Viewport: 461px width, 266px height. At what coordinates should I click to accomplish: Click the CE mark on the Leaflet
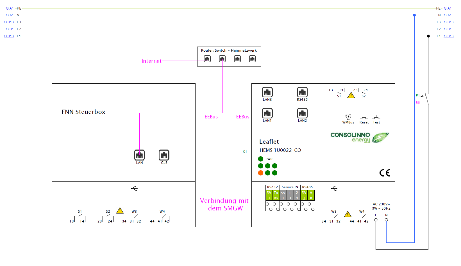click(385, 173)
